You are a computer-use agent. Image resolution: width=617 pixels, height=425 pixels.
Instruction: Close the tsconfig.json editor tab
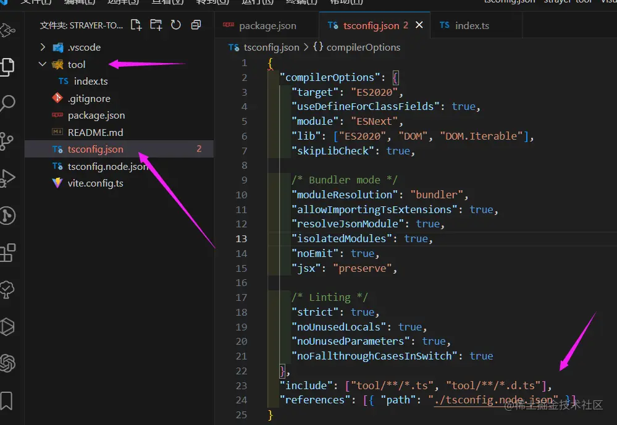419,25
